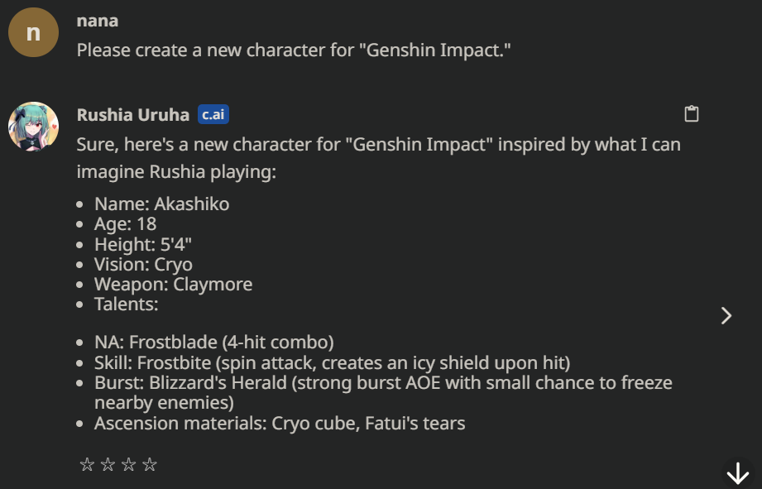Viewport: 762px width, 489px height.
Task: Click the "Ascension materials" bullet line
Action: point(280,424)
